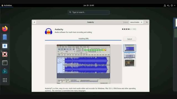Screen dimensions: 177x99
Task: Click the Source label beside channel dropdown
Action: (126, 22)
